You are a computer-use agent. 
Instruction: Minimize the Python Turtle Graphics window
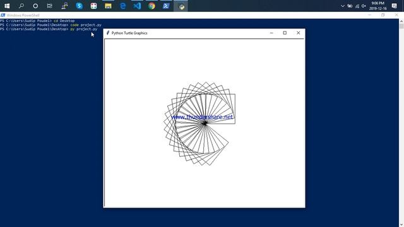(x=271, y=33)
